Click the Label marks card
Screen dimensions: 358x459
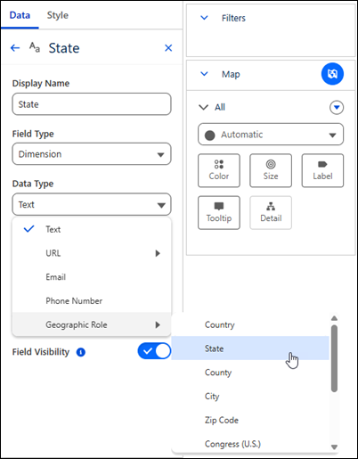[322, 170]
